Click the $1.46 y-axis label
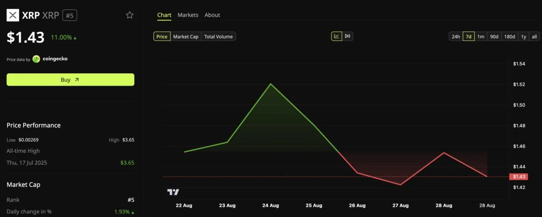 click(519, 146)
